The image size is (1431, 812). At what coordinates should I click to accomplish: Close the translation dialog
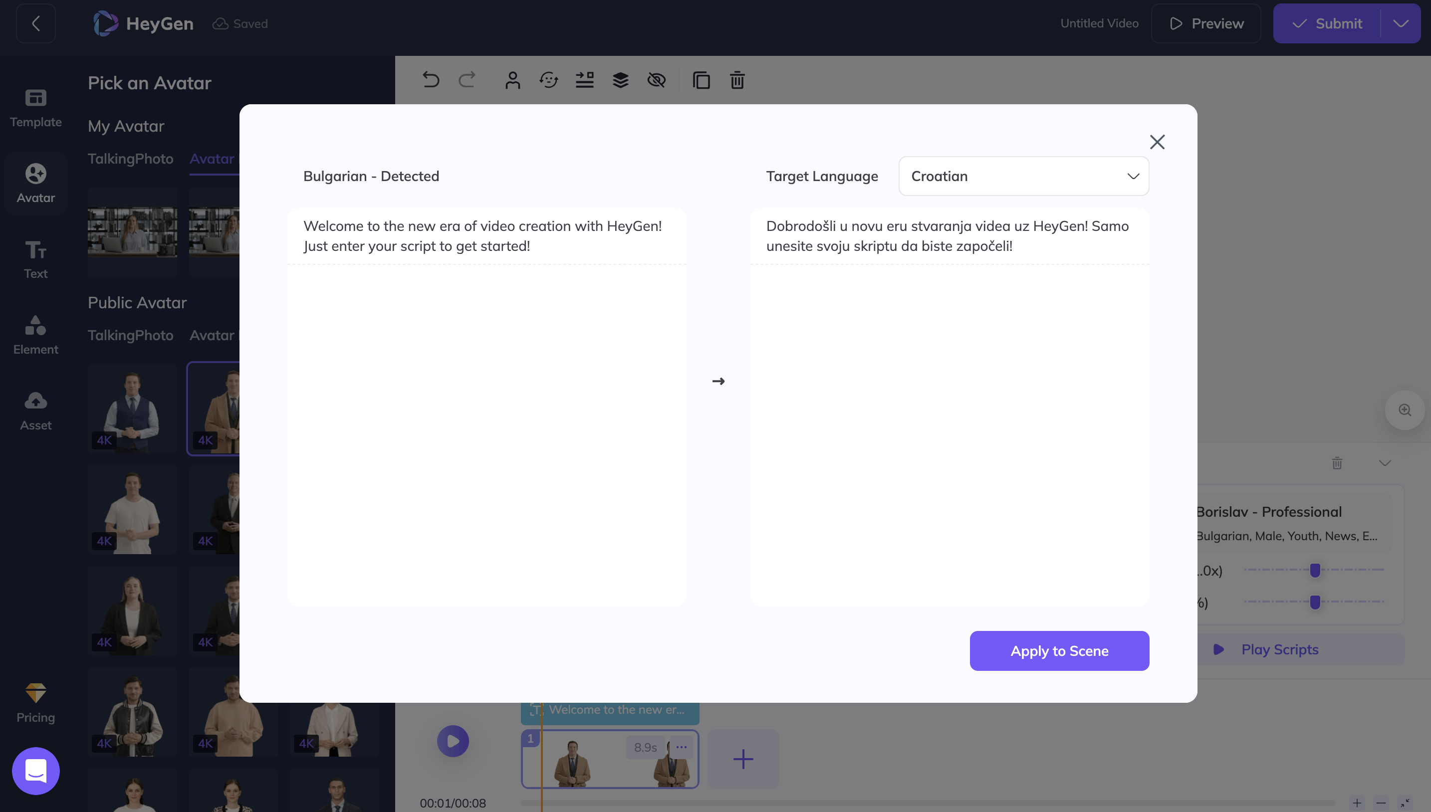tap(1157, 142)
